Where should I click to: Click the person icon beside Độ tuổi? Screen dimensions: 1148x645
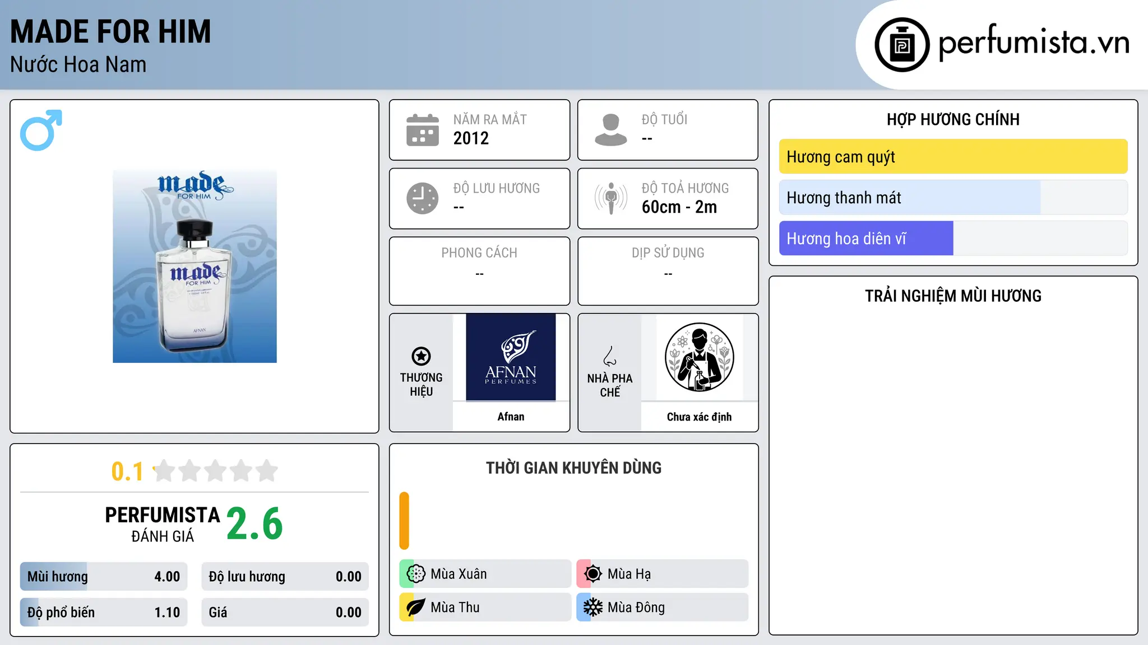point(610,130)
